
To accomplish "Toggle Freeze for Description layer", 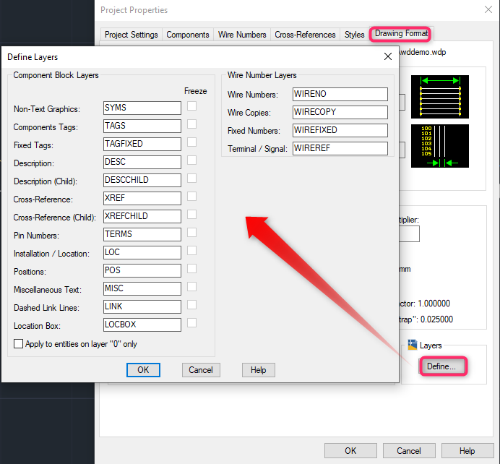I will pyautogui.click(x=191, y=160).
